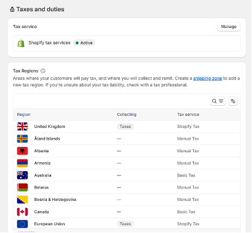Viewport: 252px width, 233px height.
Task: Click Shopify Tax in United Kingdom row
Action: click(x=188, y=127)
